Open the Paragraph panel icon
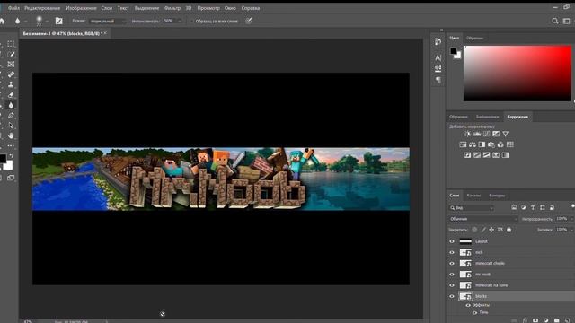The height and width of the screenshot is (323, 575). [438, 80]
